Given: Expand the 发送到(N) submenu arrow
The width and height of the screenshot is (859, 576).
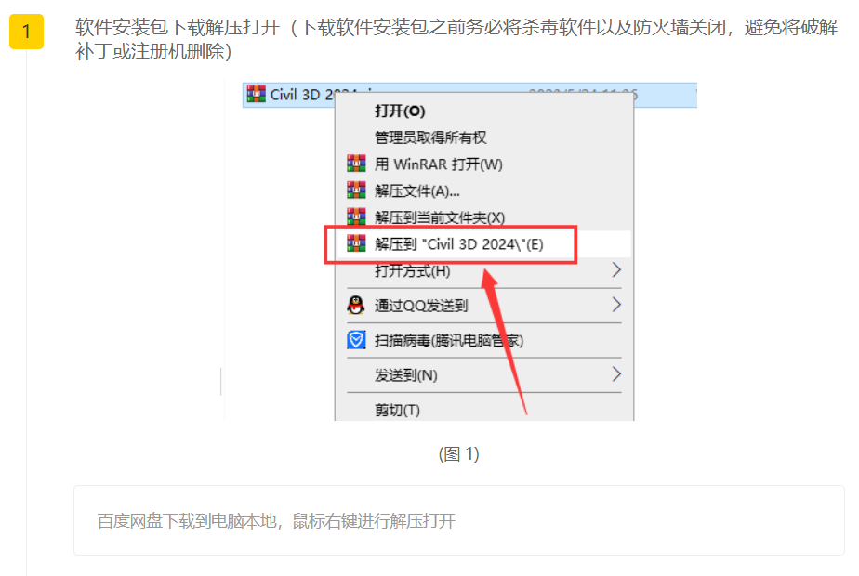Looking at the screenshot, I should 616,374.
